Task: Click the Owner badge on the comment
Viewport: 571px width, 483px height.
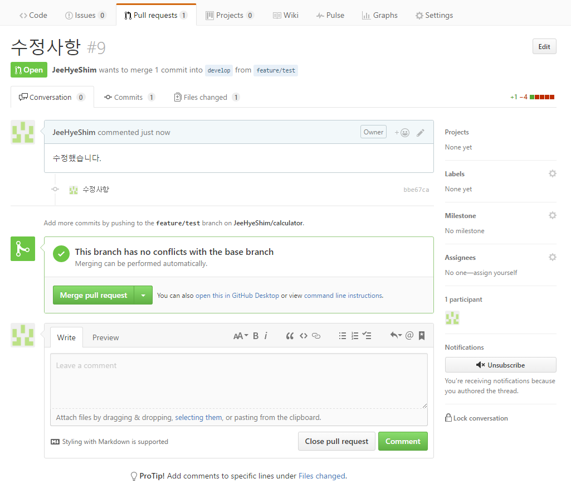Action: click(373, 132)
